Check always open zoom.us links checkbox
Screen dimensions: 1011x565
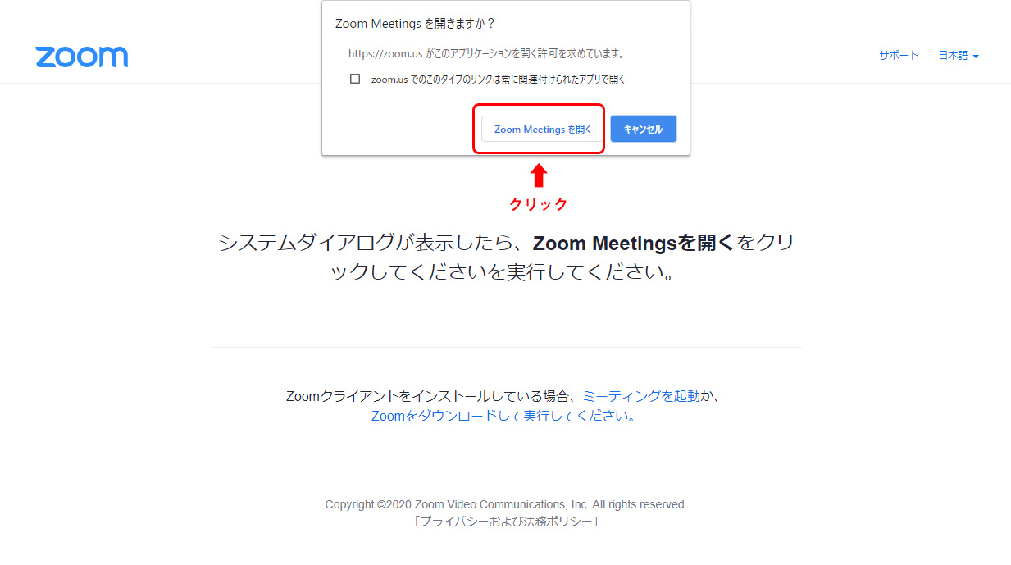(x=355, y=80)
